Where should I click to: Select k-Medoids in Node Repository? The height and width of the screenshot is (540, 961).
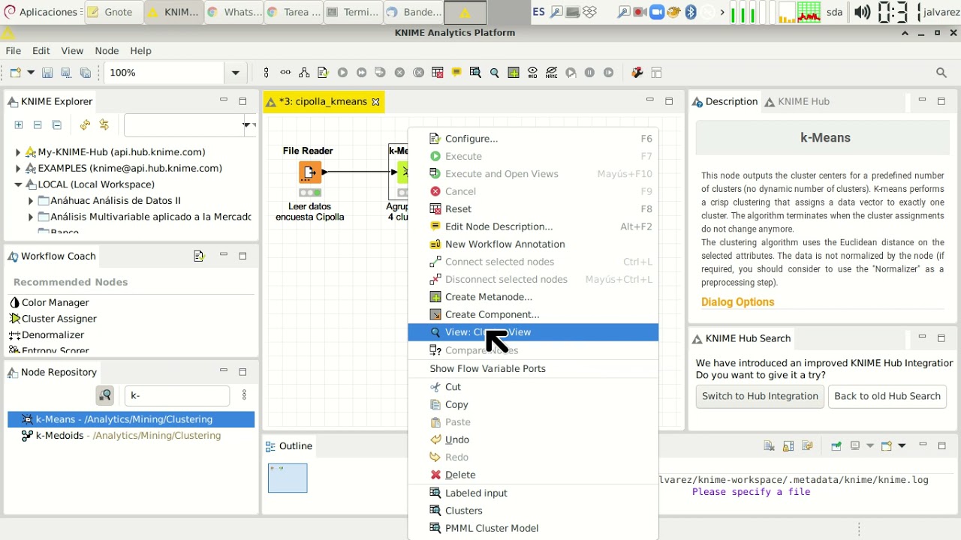pos(121,436)
